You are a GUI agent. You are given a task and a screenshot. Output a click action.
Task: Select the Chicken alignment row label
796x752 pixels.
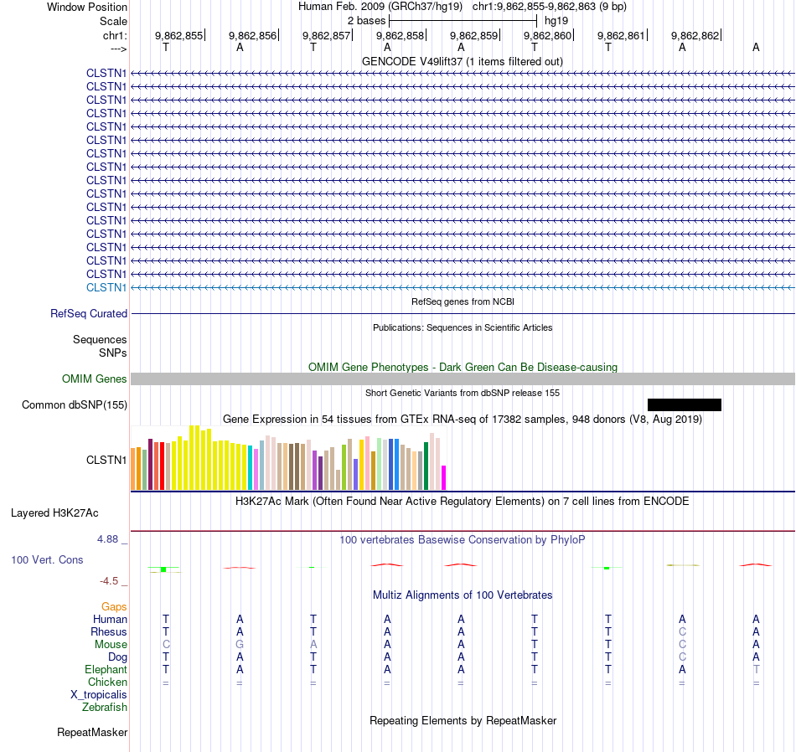point(107,682)
